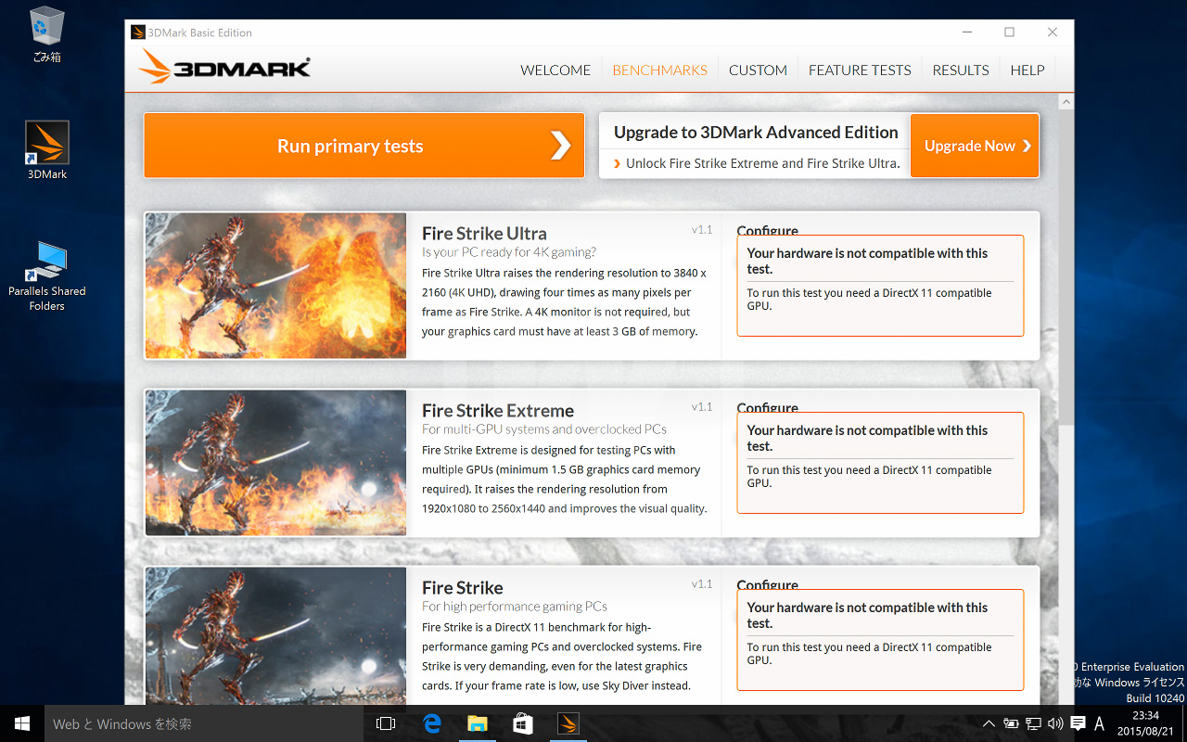The width and height of the screenshot is (1187, 742).
Task: Open the HELP tab
Action: point(1027,70)
